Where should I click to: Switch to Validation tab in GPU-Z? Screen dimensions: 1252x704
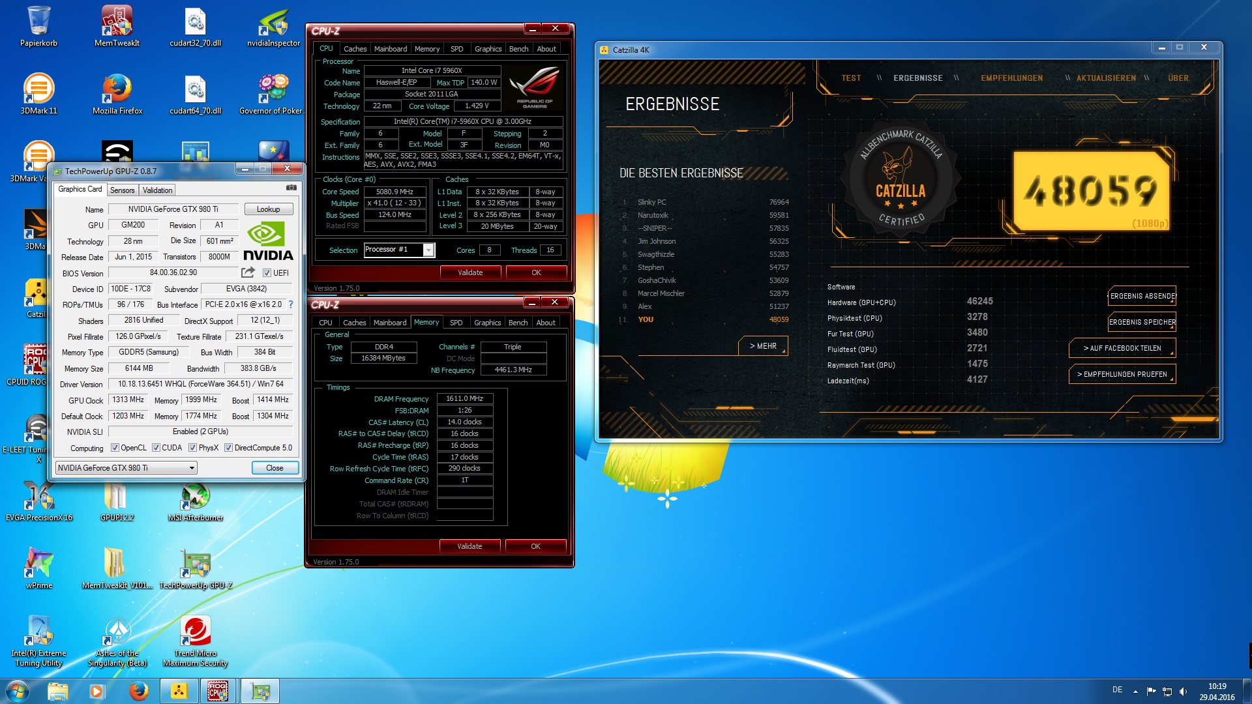pyautogui.click(x=157, y=190)
